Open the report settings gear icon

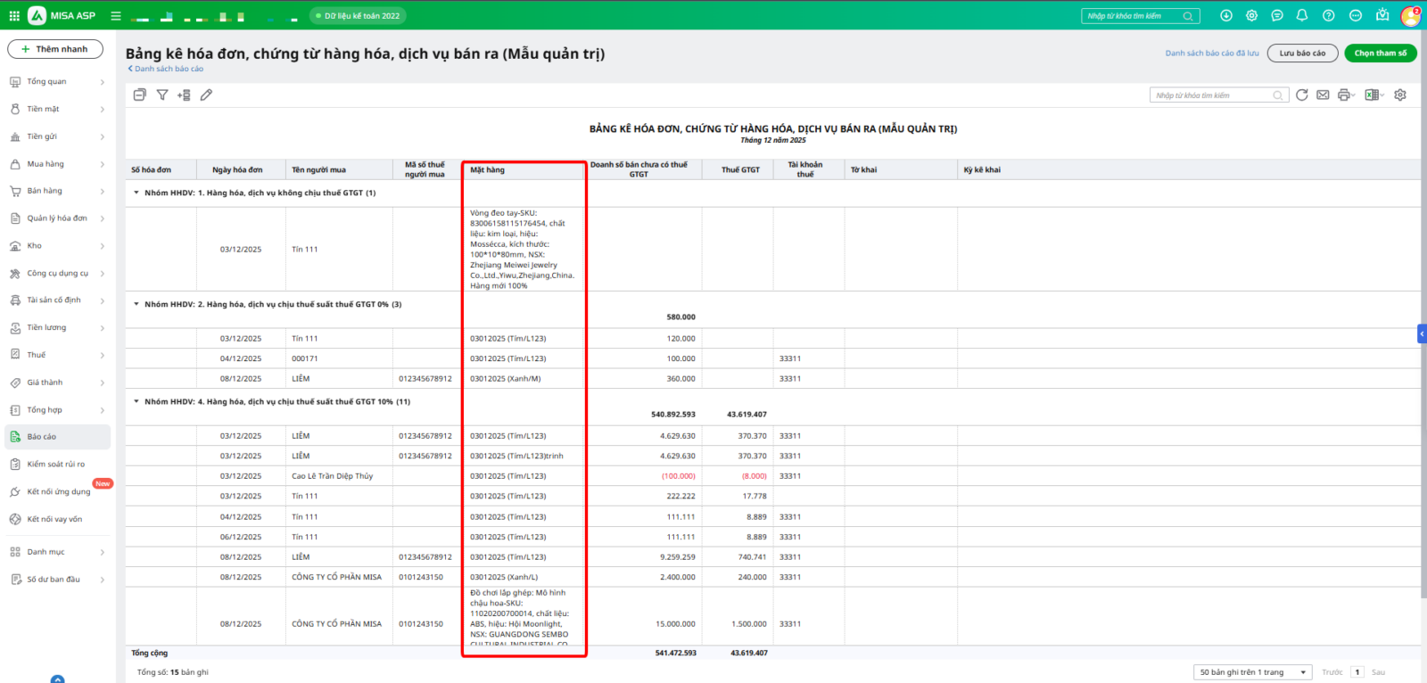coord(1400,95)
